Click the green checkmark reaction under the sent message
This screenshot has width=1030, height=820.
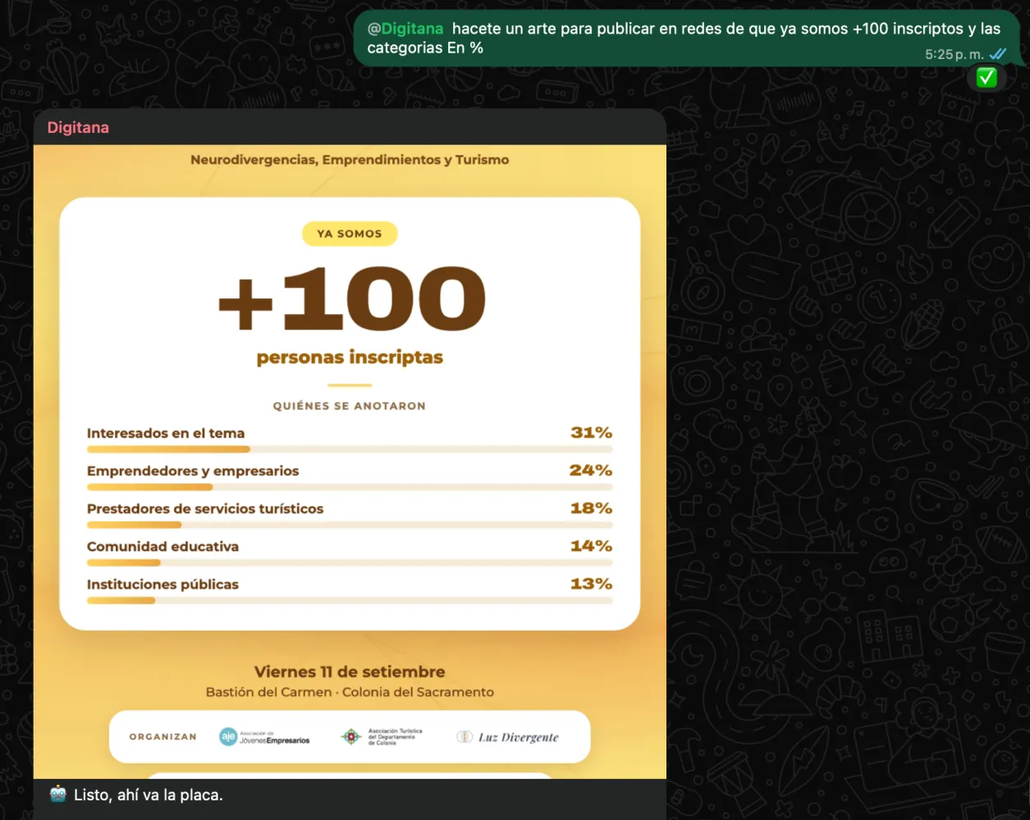[986, 78]
